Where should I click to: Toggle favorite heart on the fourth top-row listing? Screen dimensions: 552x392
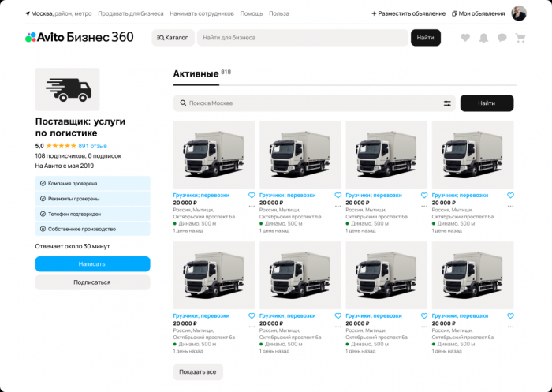point(510,195)
